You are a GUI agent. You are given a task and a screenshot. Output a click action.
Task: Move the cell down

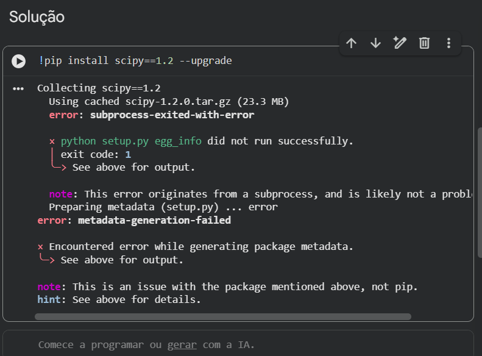coord(375,43)
